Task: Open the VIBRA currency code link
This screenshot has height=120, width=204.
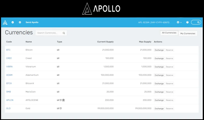Action: pos(9,67)
